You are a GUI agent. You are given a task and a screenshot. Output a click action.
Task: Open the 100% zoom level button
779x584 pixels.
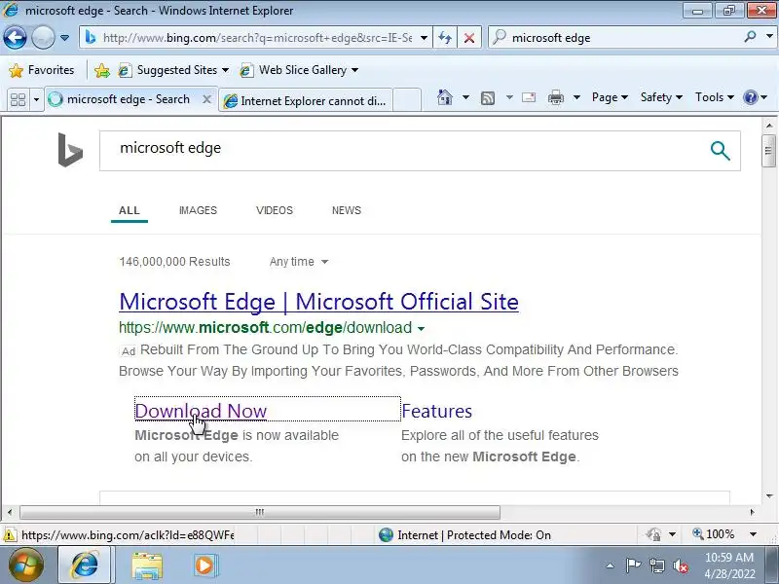714,534
